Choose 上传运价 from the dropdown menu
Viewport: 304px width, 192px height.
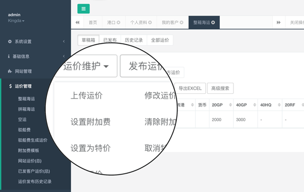(86, 95)
